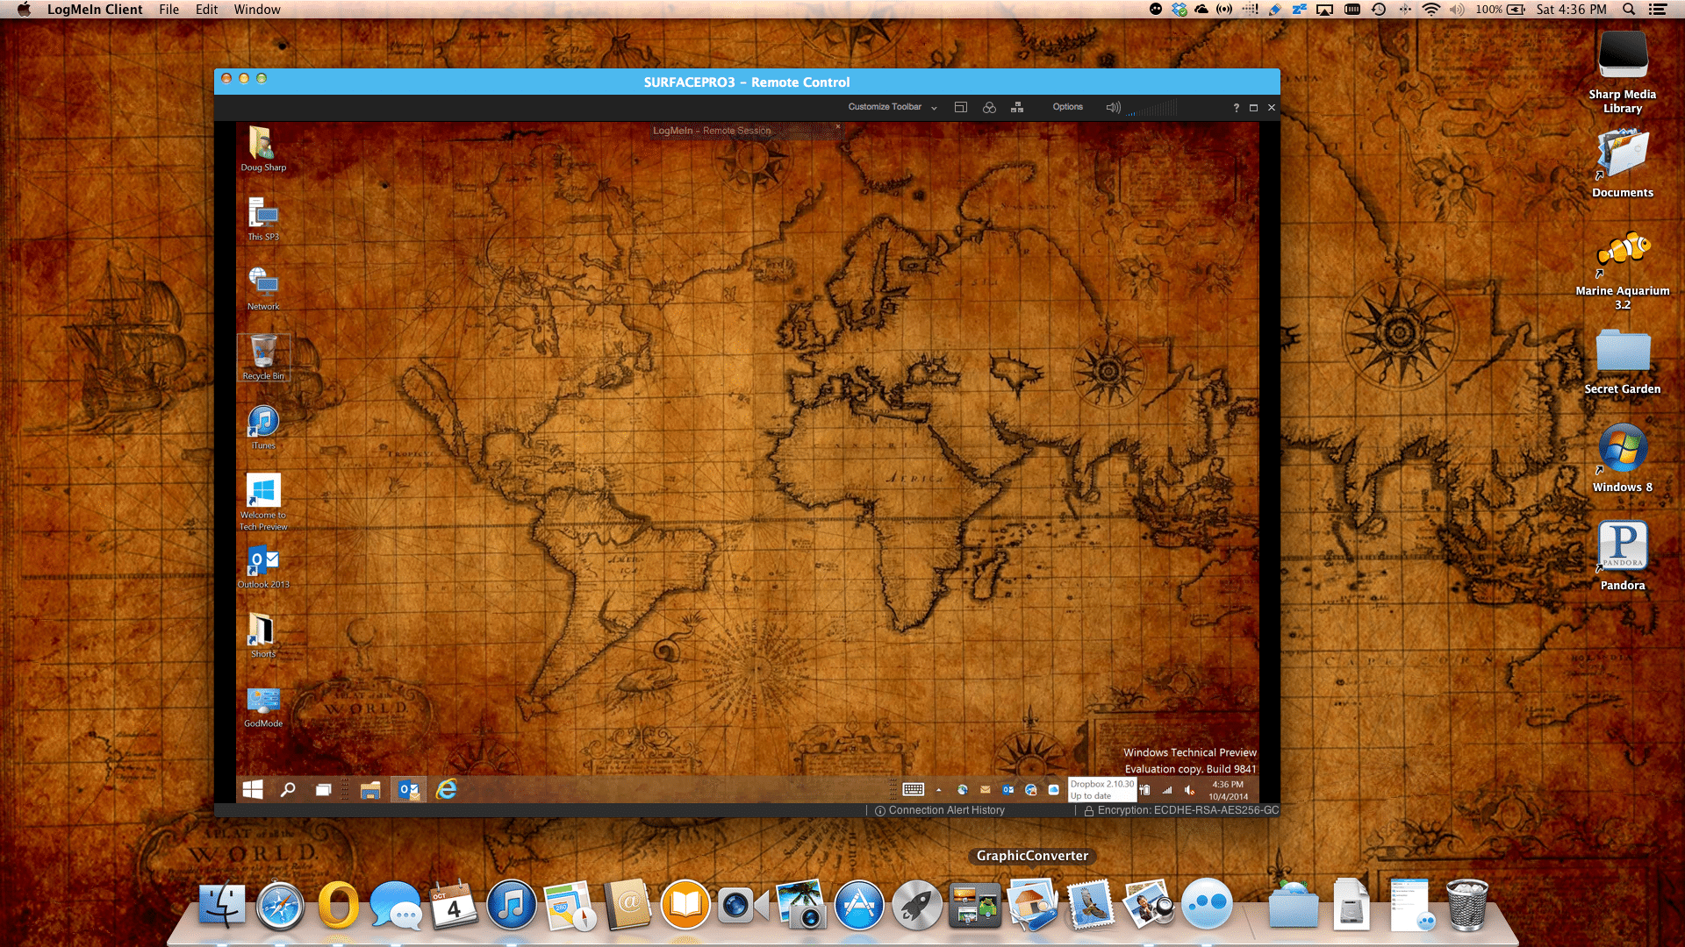The width and height of the screenshot is (1685, 947).
Task: Open Messages in the Dock
Action: (x=396, y=905)
